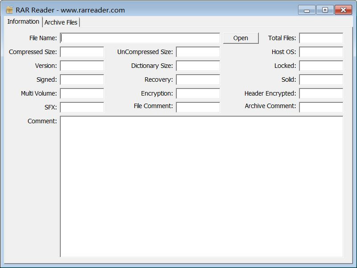357x268 pixels.
Task: Maximize the RAR Reader window
Action: (325, 10)
